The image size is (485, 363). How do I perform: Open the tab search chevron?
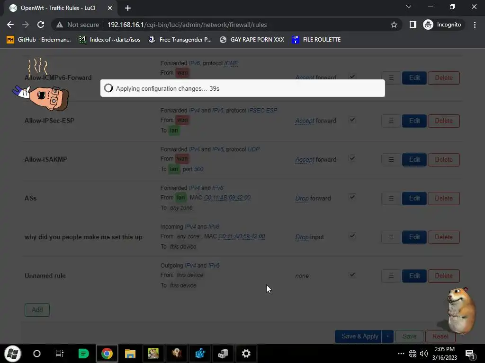pyautogui.click(x=409, y=7)
